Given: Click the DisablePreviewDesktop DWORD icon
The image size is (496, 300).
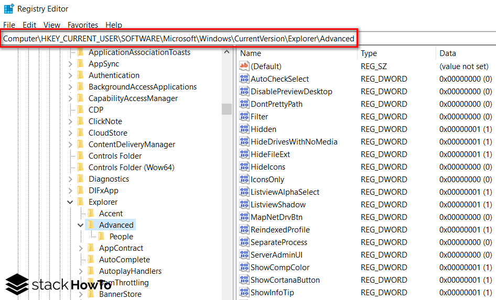Looking at the screenshot, I should [x=244, y=91].
